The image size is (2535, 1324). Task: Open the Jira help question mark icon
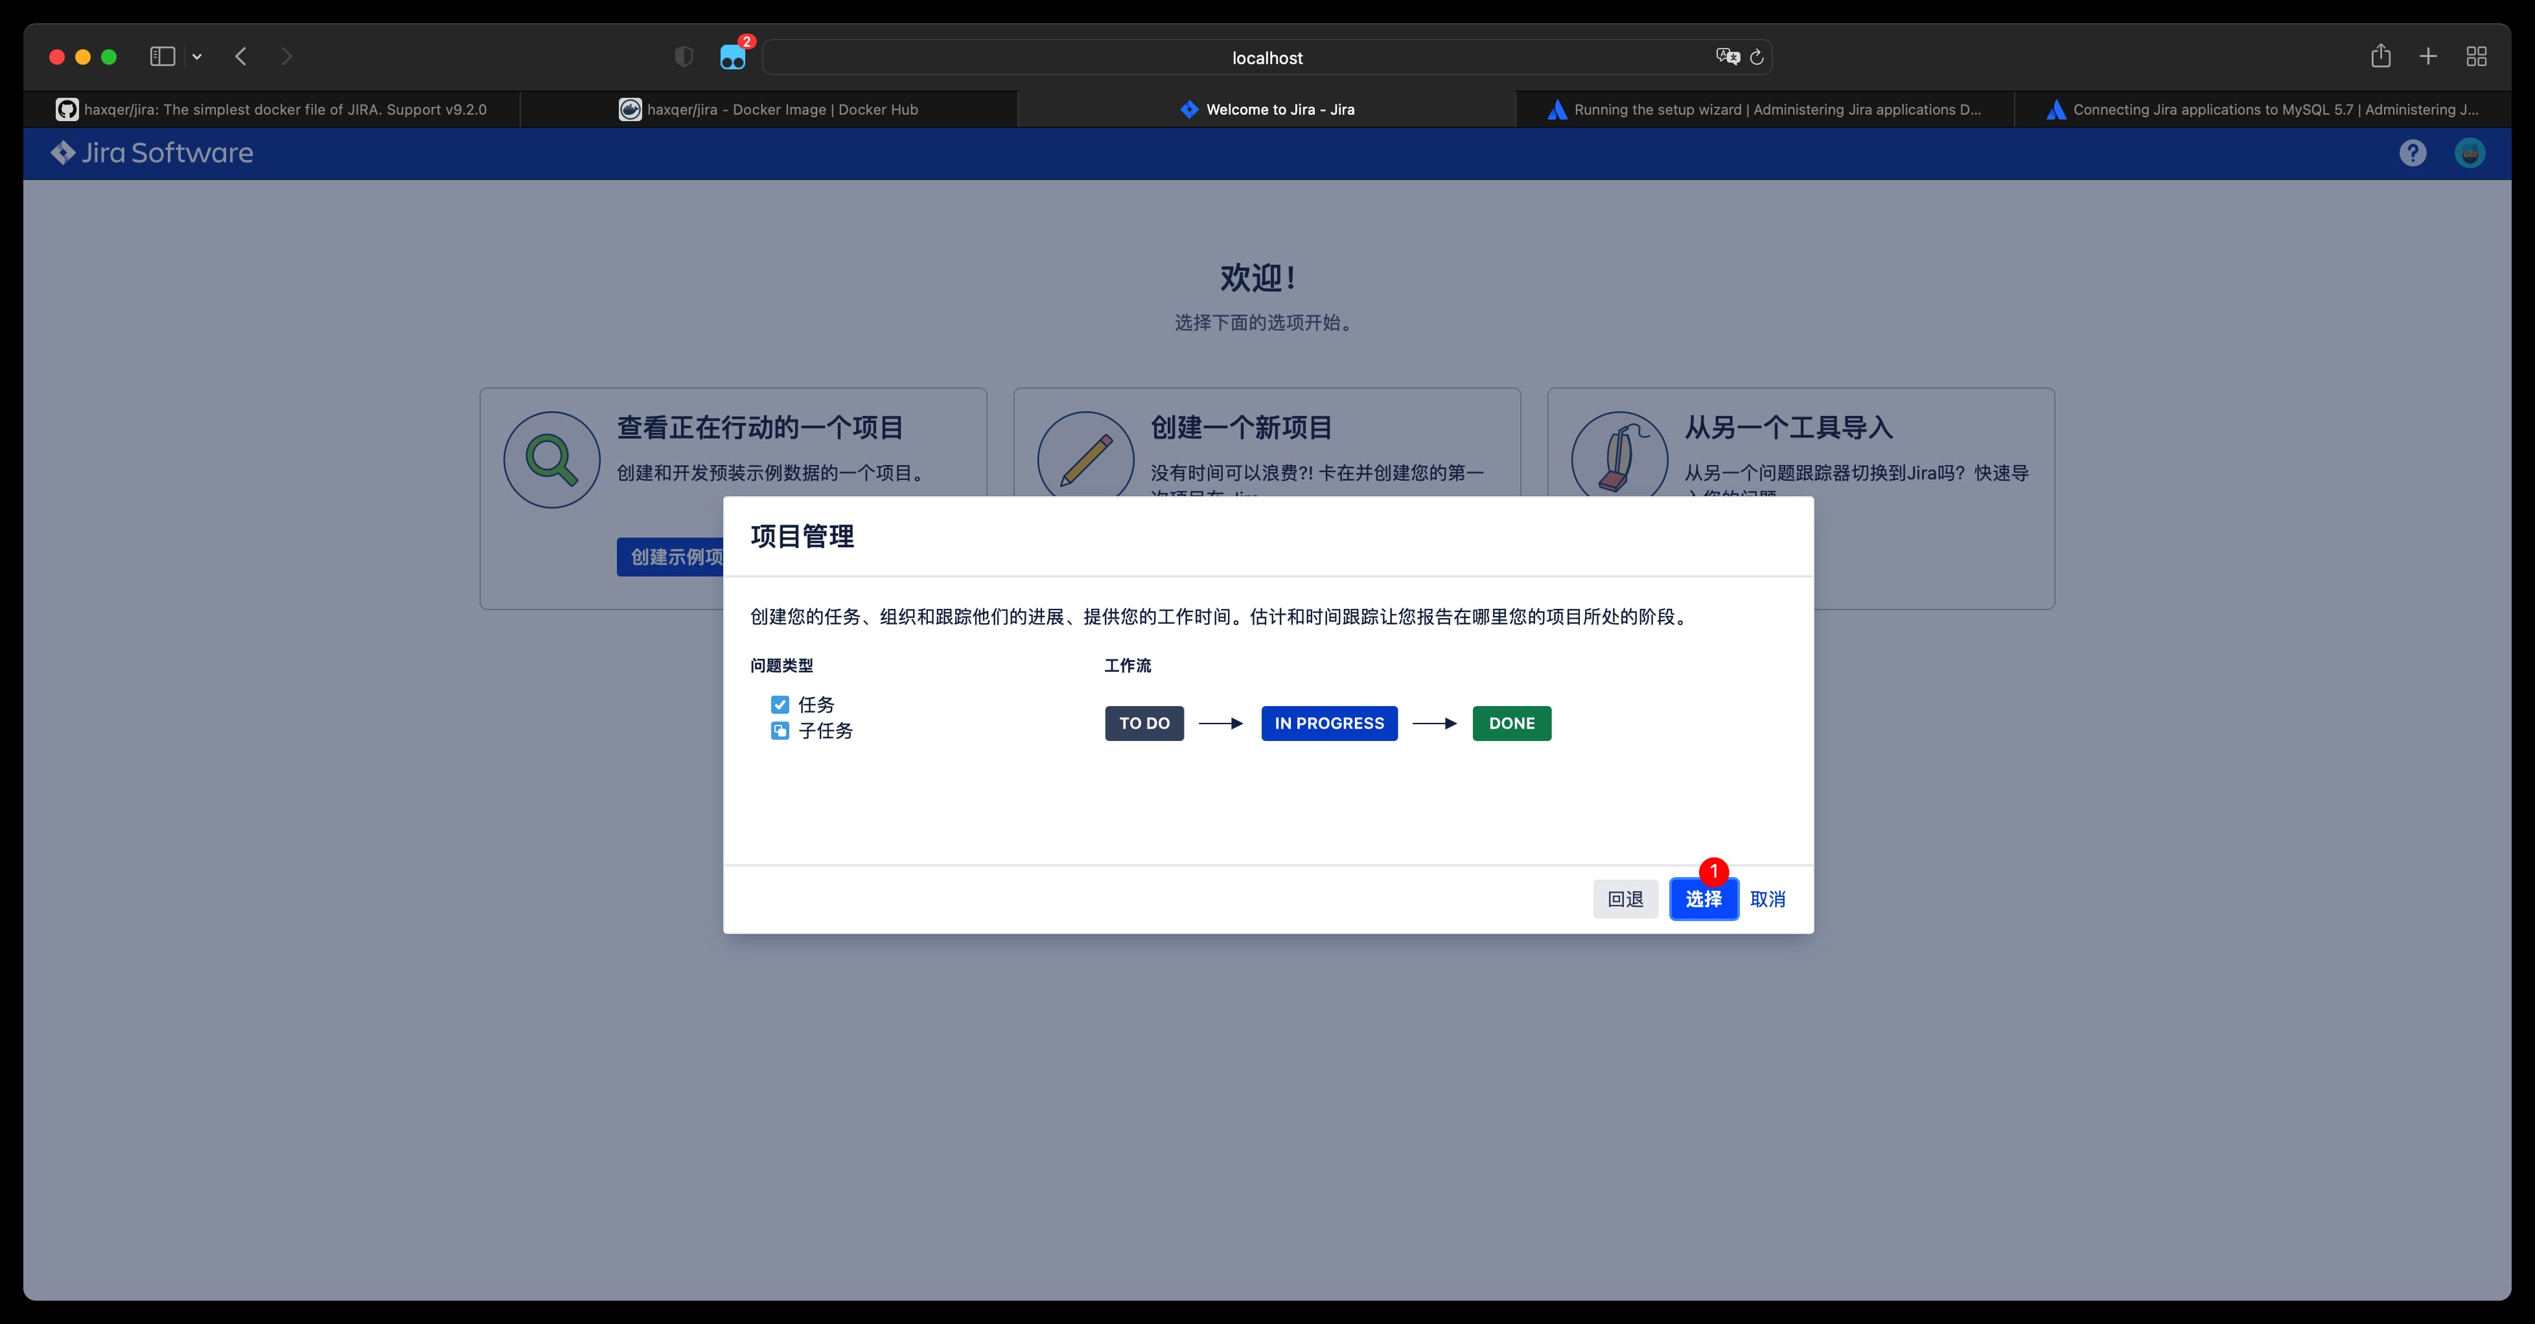click(2412, 152)
